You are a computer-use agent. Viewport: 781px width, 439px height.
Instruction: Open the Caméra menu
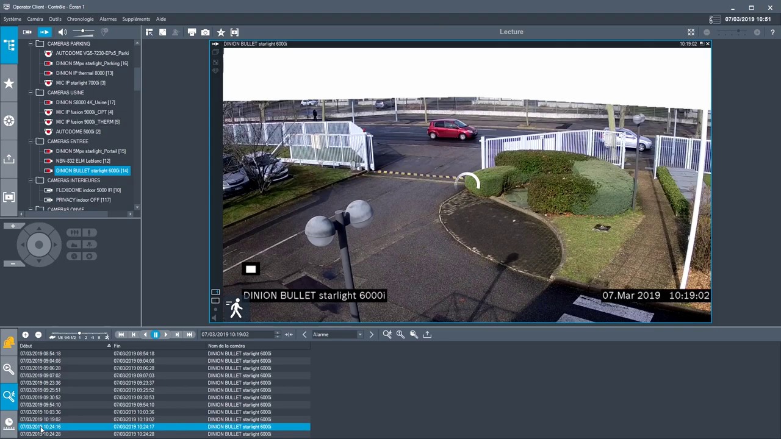(x=35, y=19)
